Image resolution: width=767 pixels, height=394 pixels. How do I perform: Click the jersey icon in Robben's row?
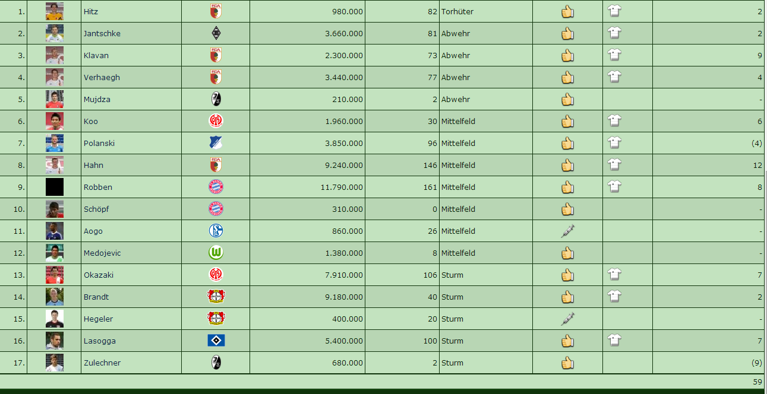[614, 186]
